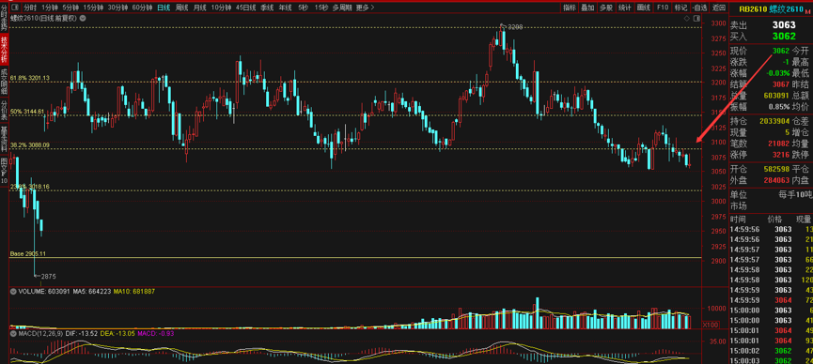Click the 2875 low price marker
The width and height of the screenshot is (813, 364).
[44, 276]
